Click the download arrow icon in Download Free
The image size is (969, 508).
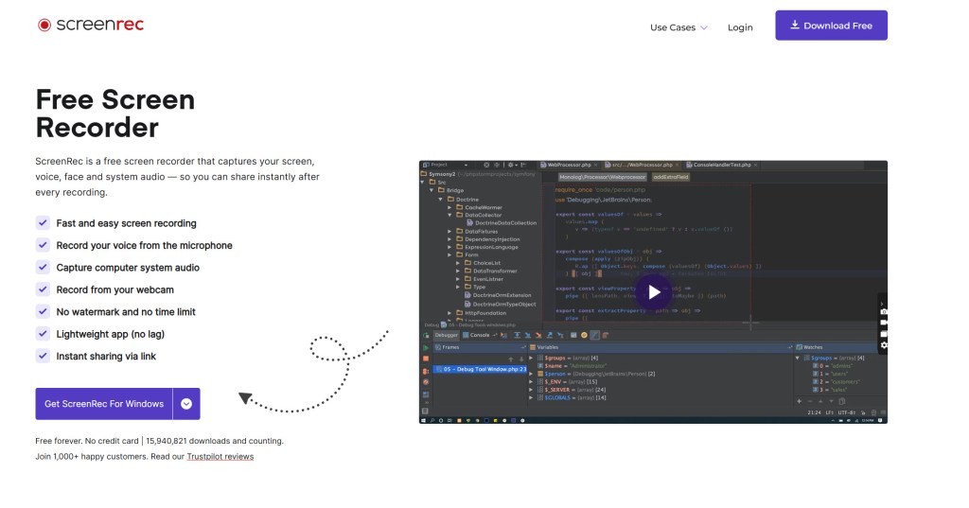coord(795,26)
